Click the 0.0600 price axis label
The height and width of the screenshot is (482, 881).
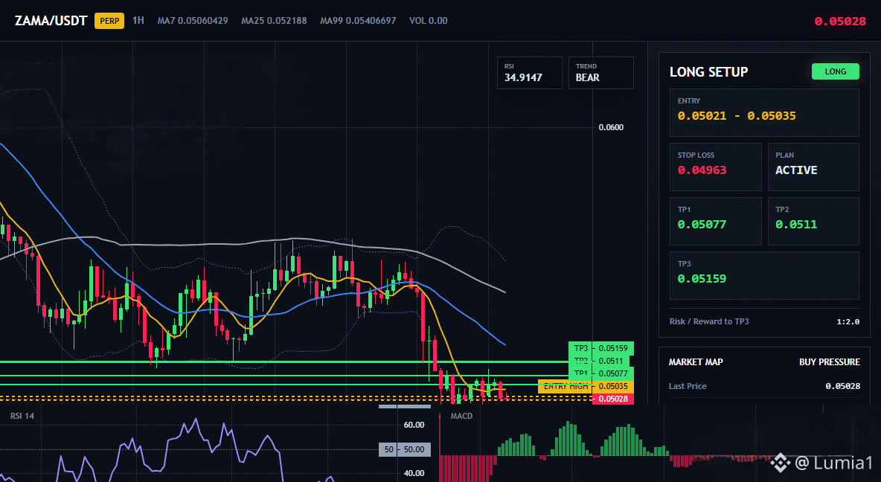pyautogui.click(x=611, y=127)
